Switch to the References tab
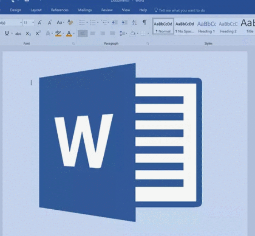 tap(59, 10)
